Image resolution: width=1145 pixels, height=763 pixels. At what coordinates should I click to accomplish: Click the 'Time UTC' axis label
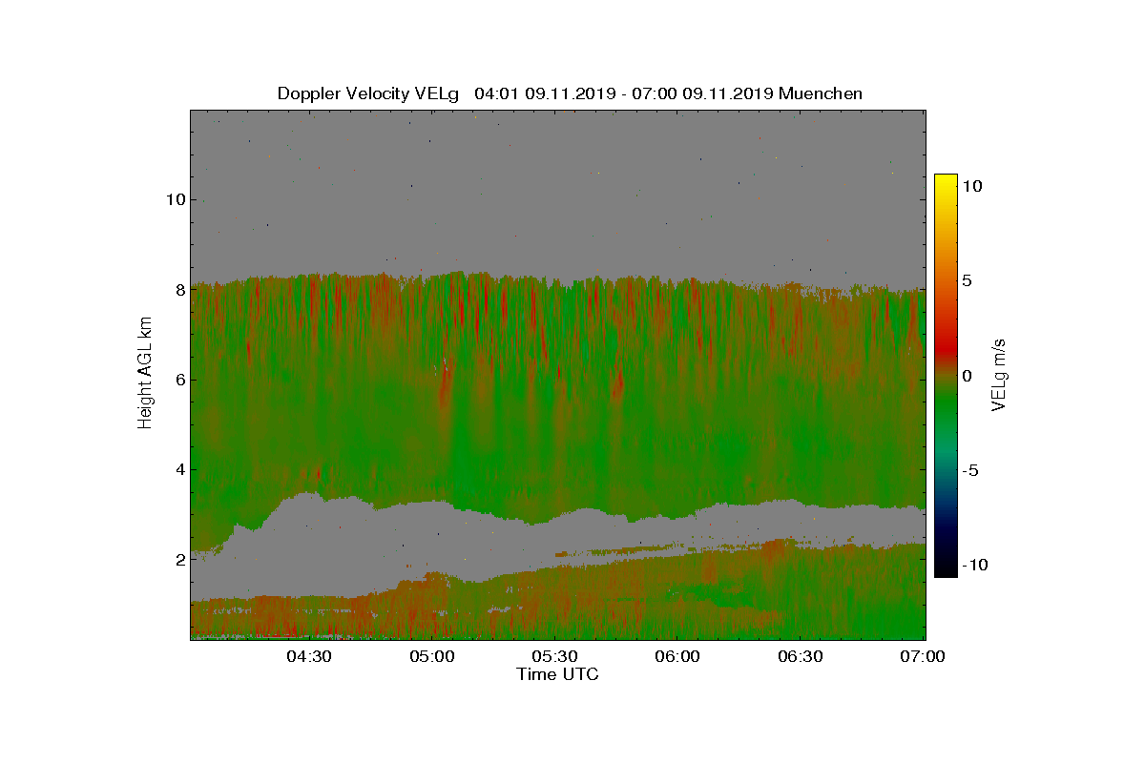[558, 674]
